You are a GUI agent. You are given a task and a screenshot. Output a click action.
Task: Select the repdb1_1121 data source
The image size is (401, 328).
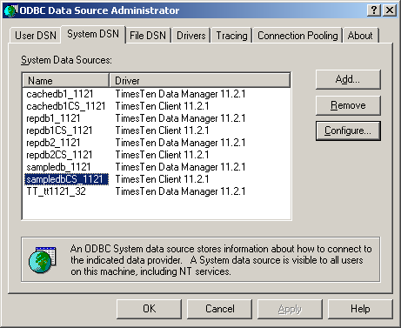[53, 118]
